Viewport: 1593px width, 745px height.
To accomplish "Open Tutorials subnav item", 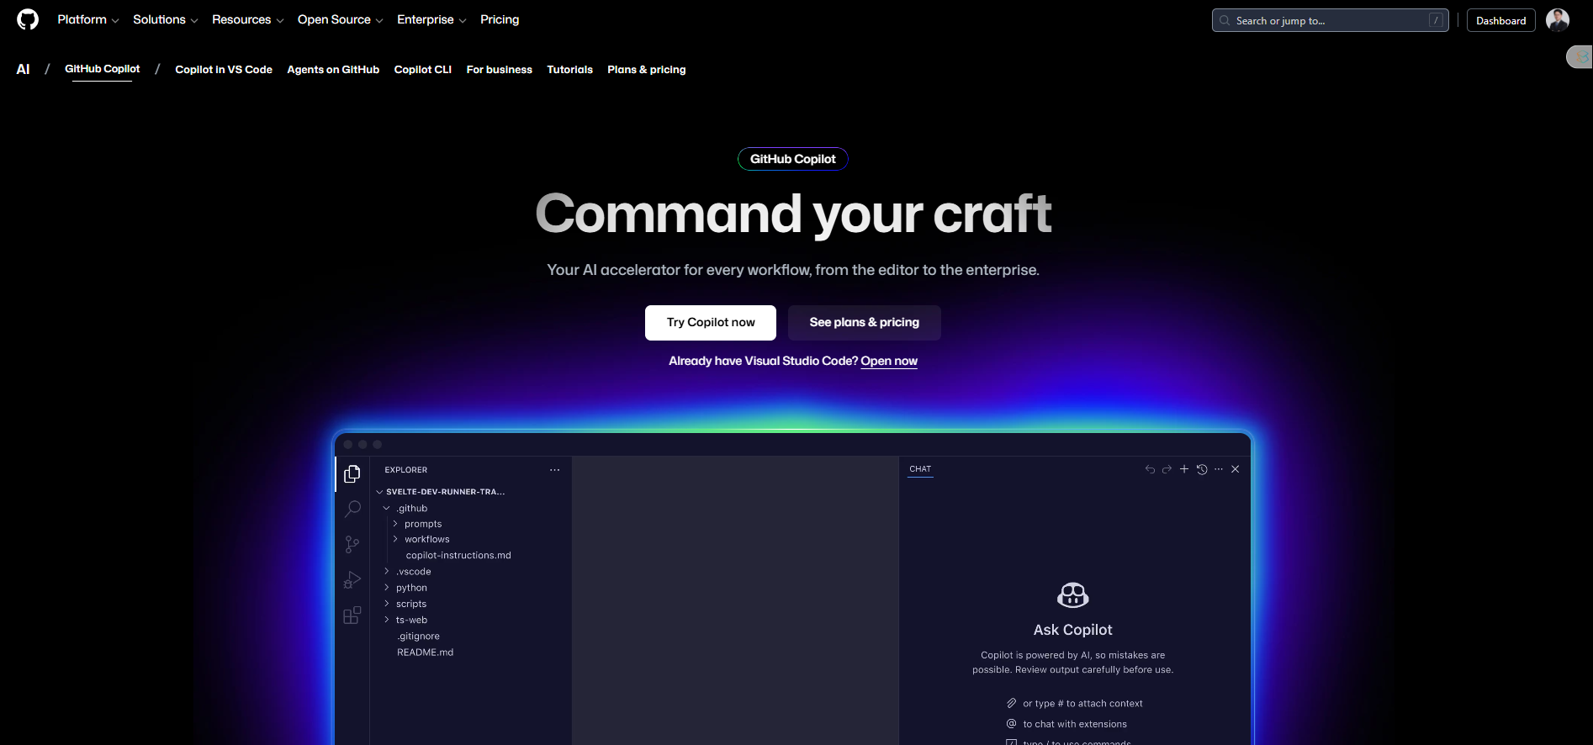I will click(x=570, y=70).
